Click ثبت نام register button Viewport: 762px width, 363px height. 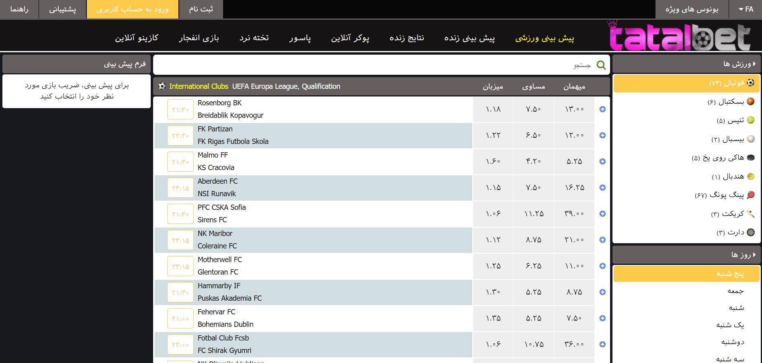[201, 9]
